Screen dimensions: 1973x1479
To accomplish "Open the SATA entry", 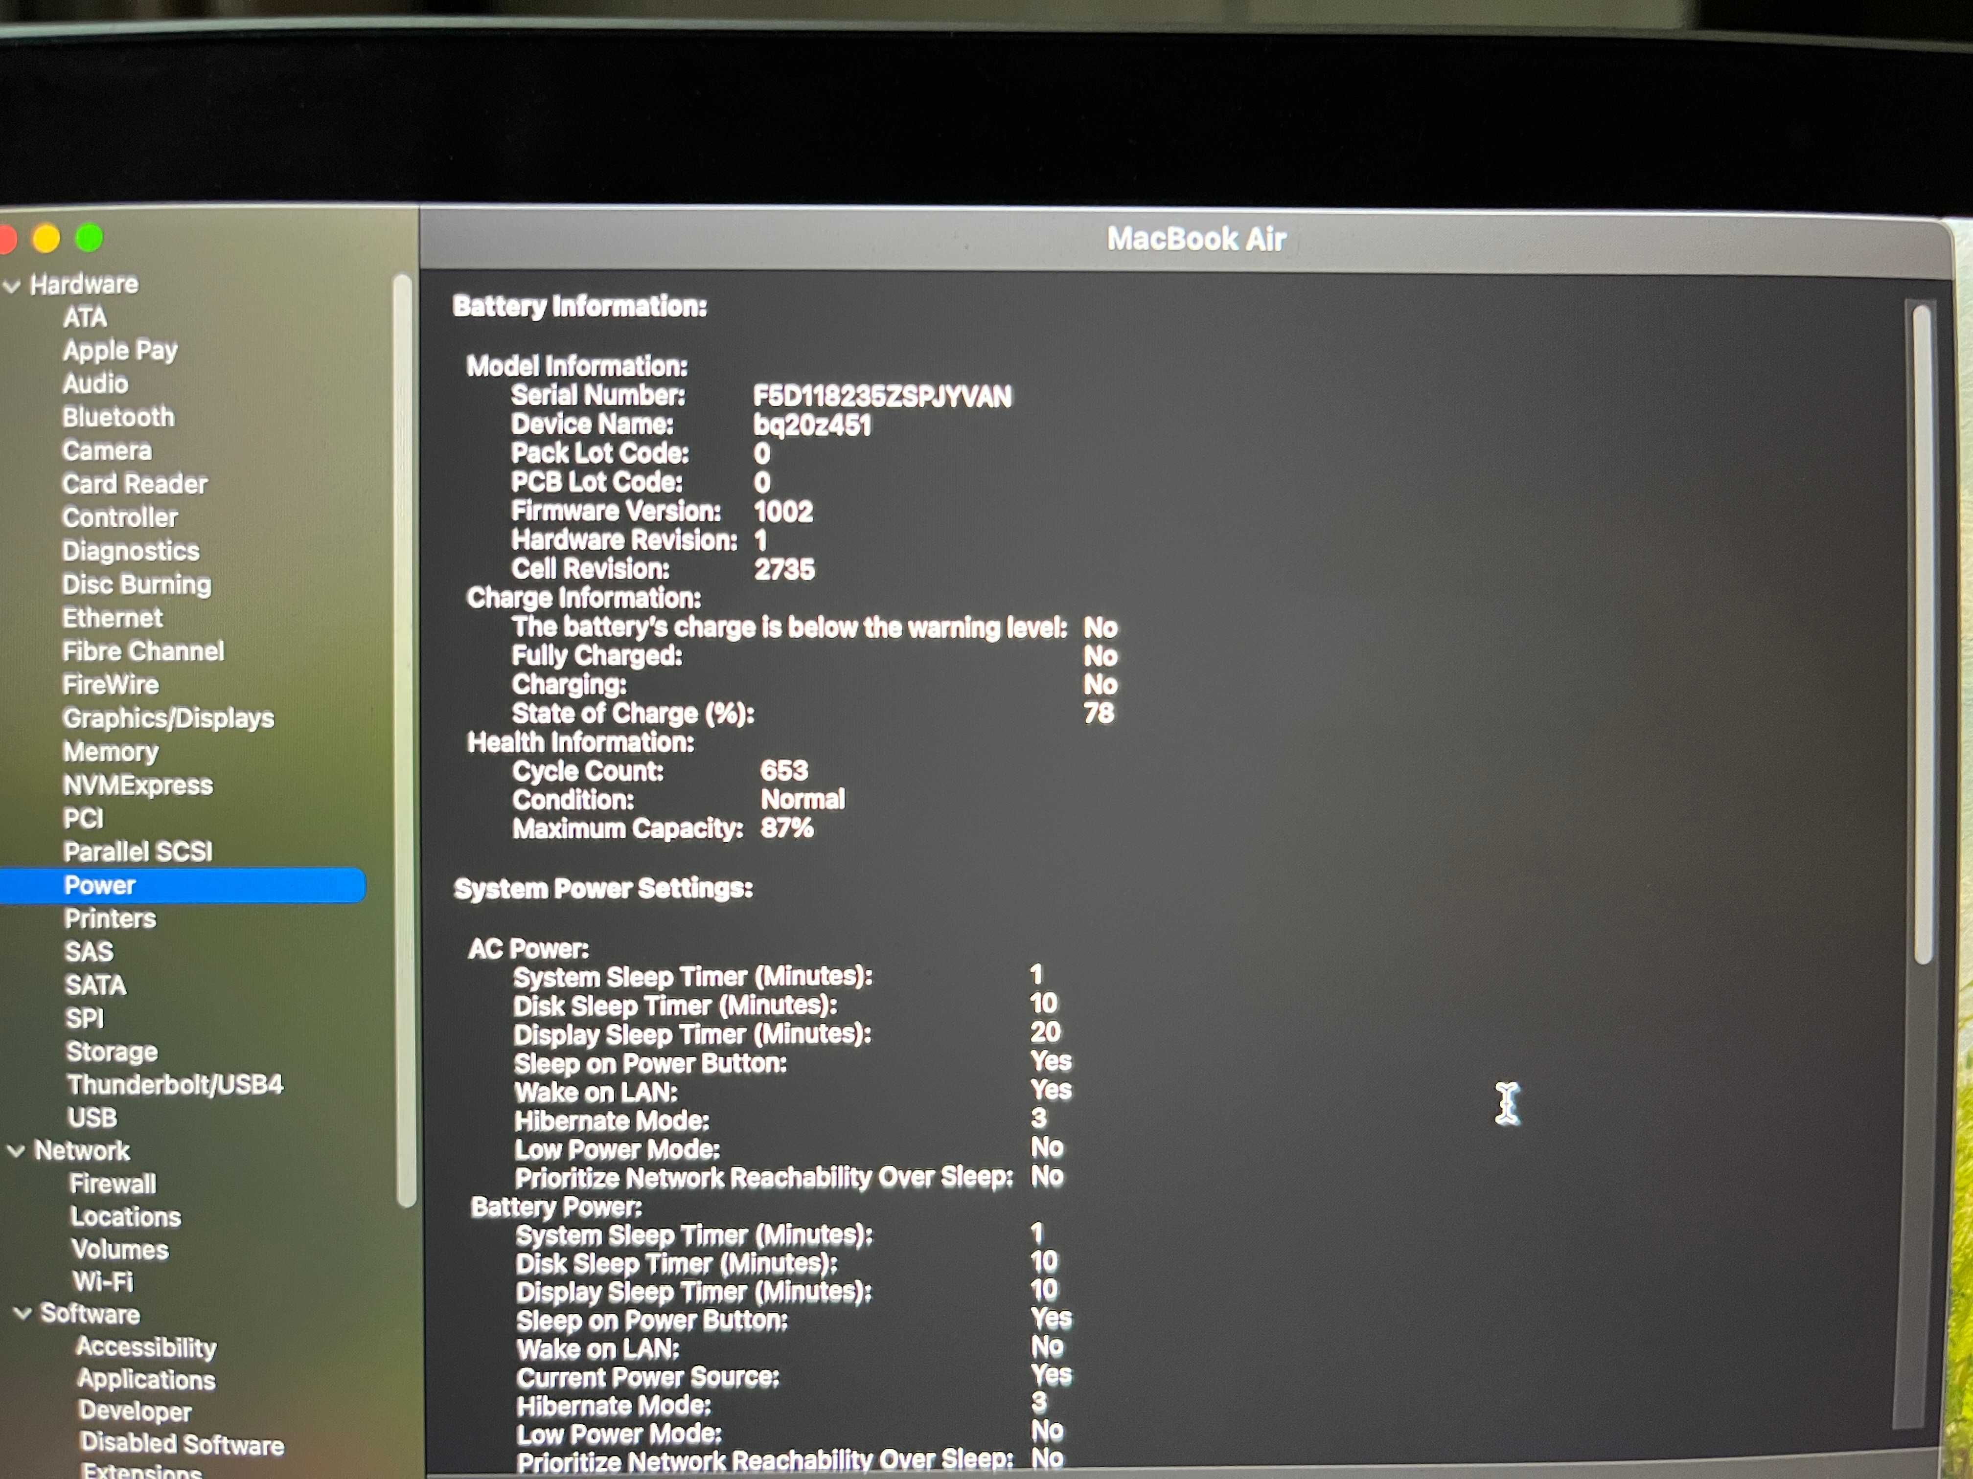I will click(x=95, y=986).
